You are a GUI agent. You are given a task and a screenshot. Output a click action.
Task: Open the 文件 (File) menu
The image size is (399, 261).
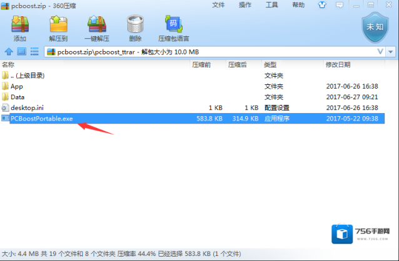pos(218,5)
